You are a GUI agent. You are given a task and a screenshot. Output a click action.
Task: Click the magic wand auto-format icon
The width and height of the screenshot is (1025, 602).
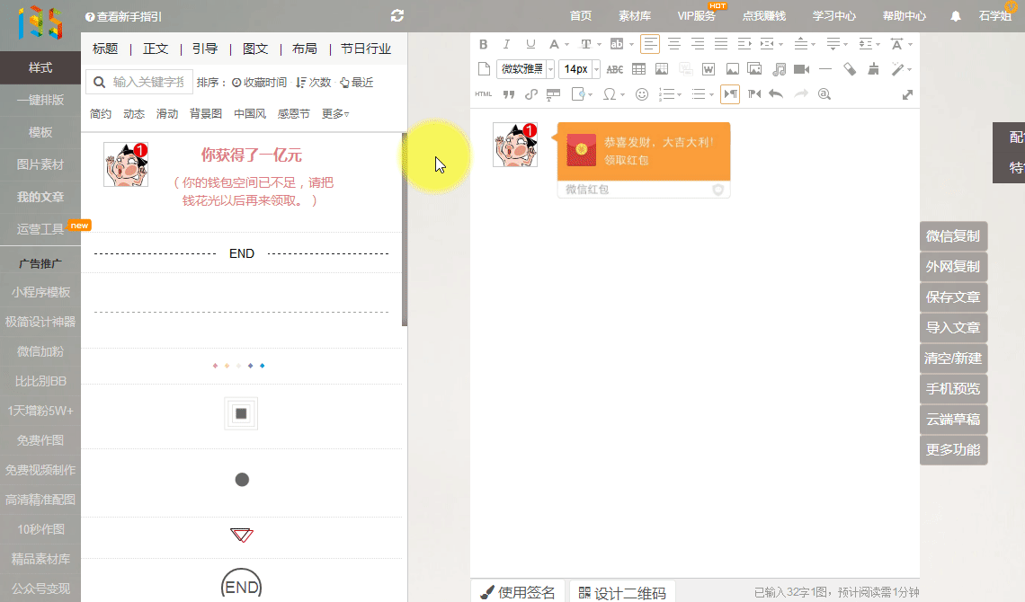click(x=897, y=69)
